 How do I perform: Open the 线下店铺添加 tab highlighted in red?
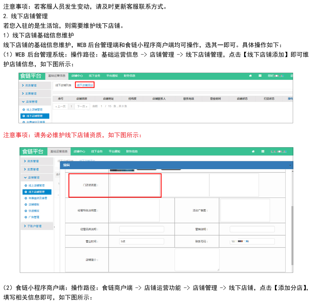85,85
